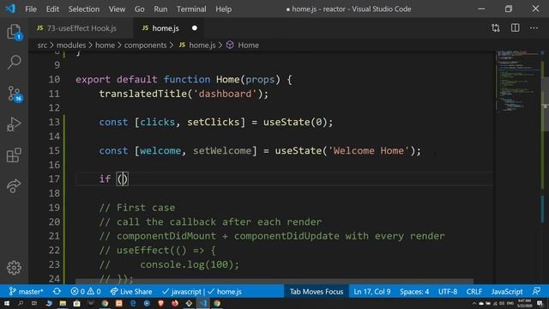Open the Manage gear icon
Screen dimensions: 549x309
pos(14,268)
